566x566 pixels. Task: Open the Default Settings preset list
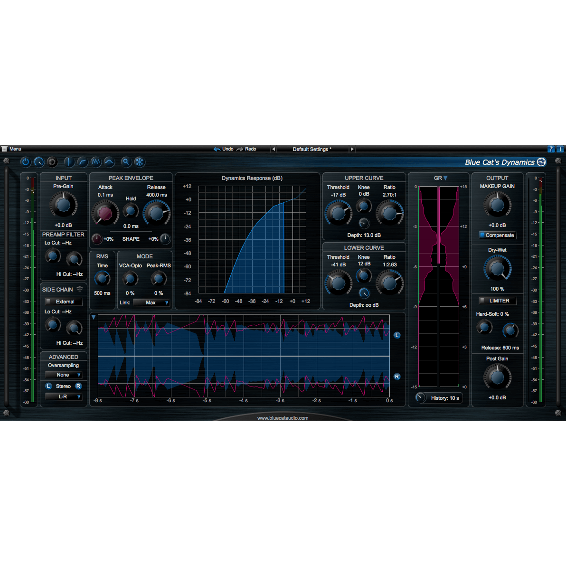click(312, 149)
